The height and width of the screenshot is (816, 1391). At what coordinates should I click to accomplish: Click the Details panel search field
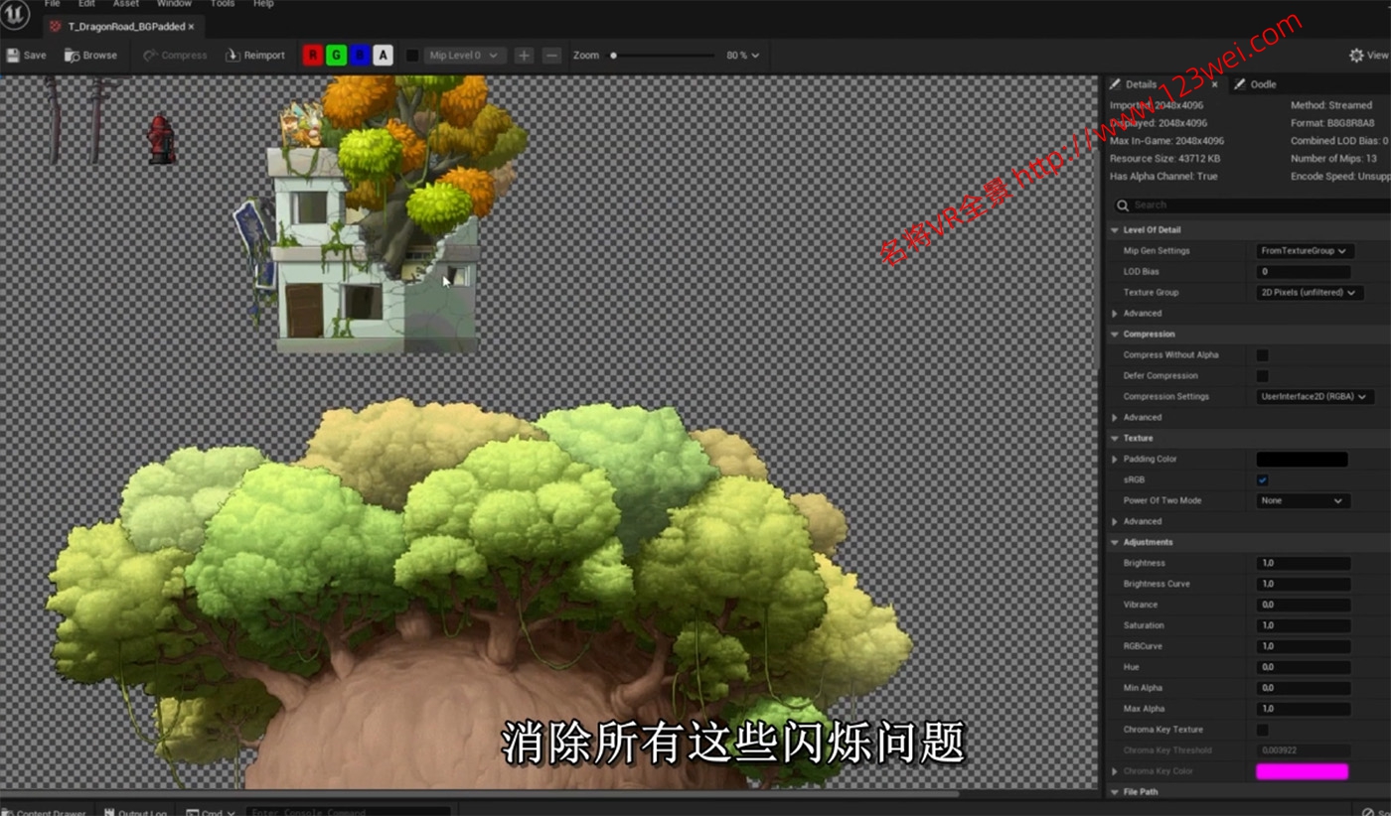coord(1252,205)
